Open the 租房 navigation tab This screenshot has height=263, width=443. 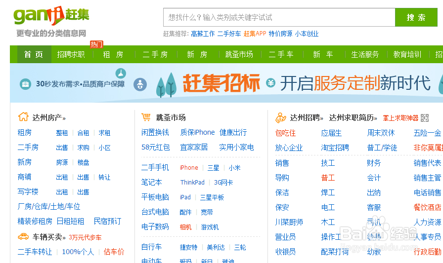(x=113, y=54)
